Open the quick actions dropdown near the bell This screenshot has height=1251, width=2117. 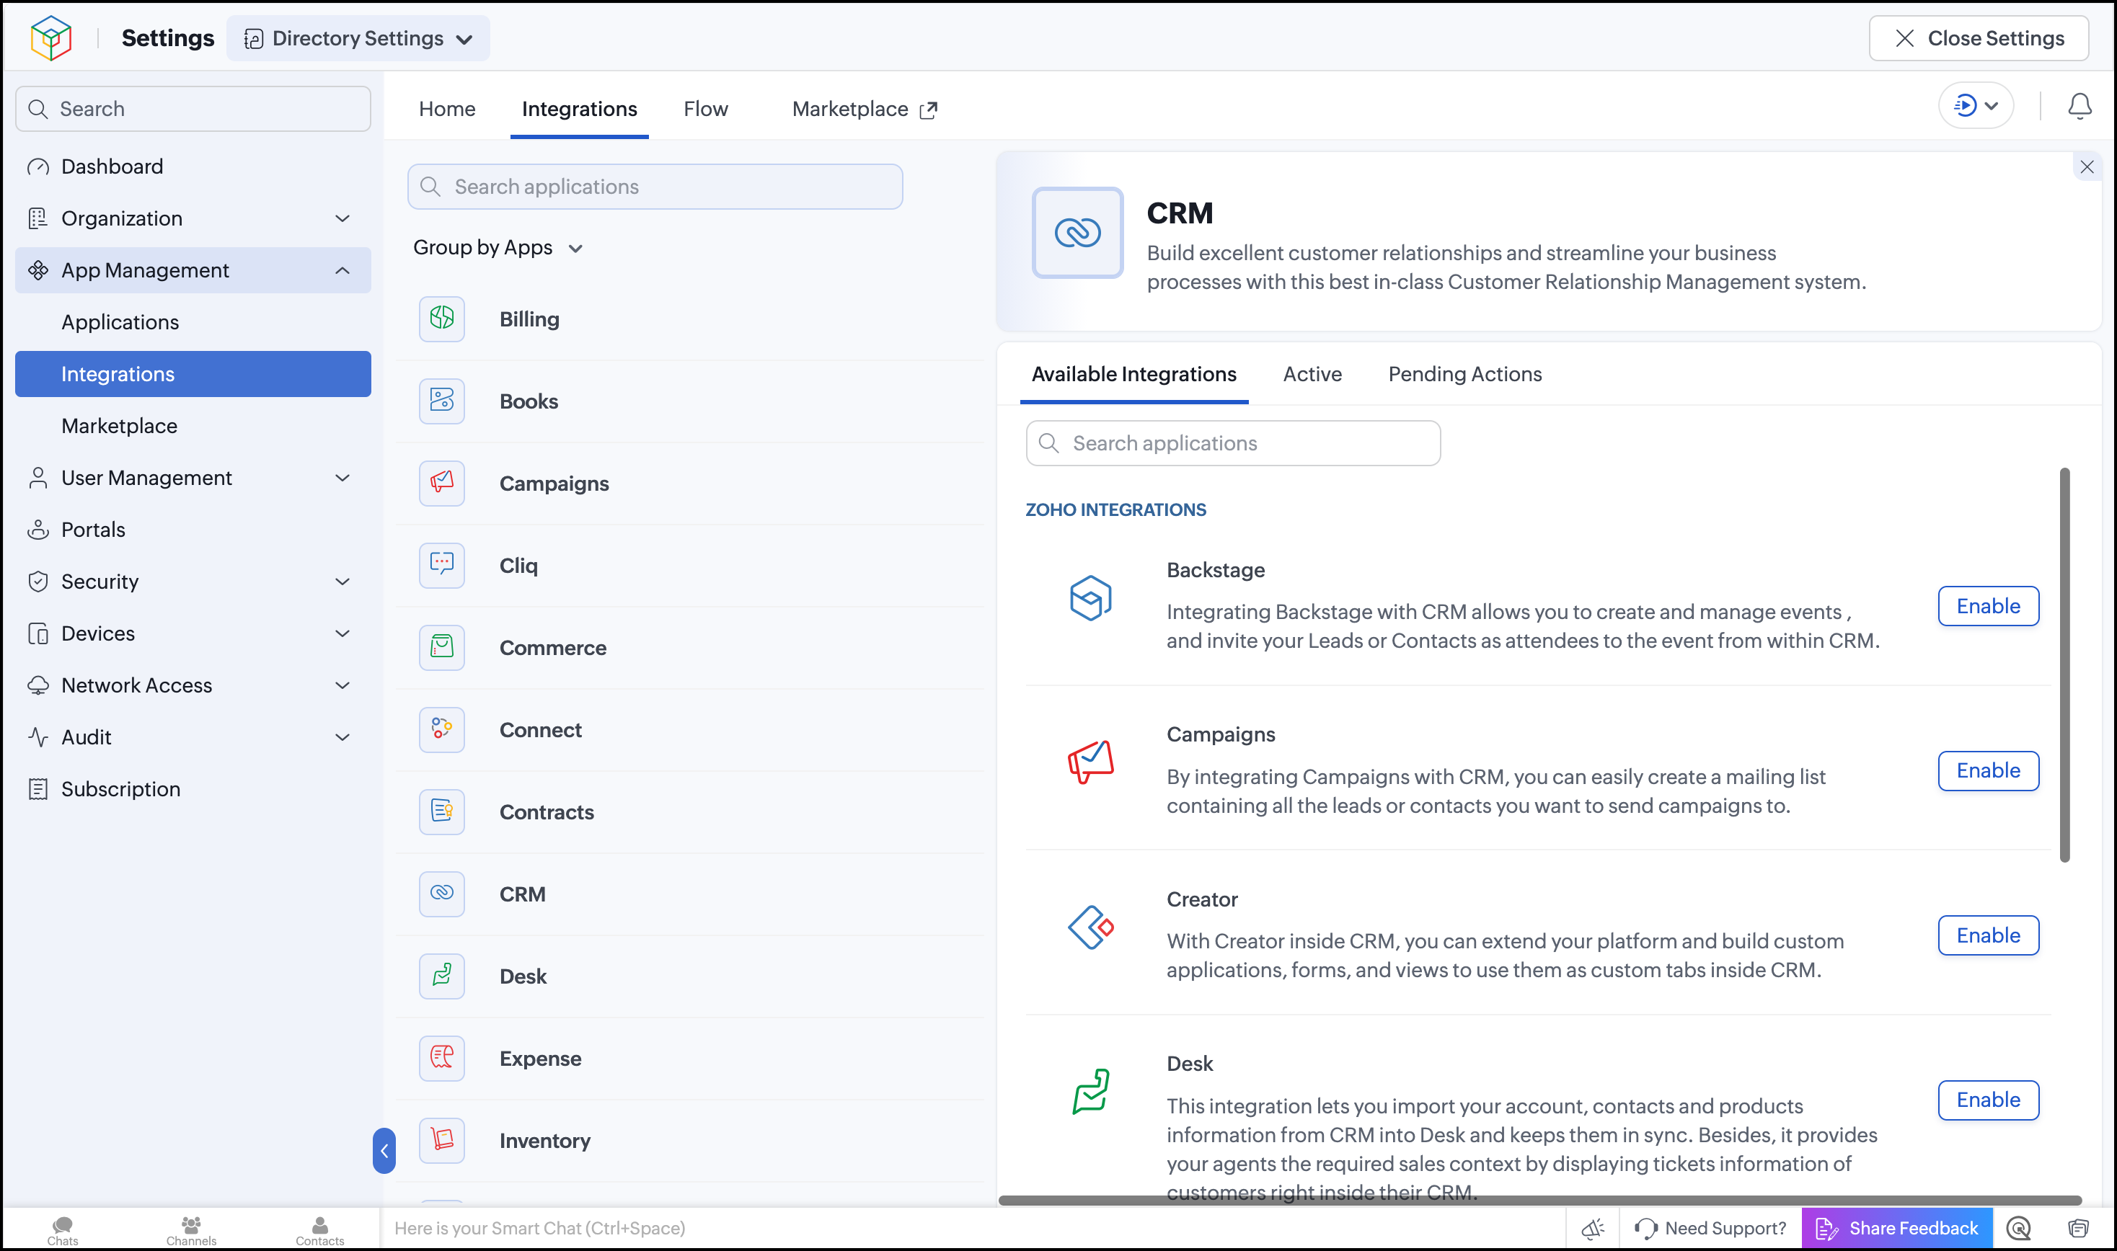pos(1975,105)
